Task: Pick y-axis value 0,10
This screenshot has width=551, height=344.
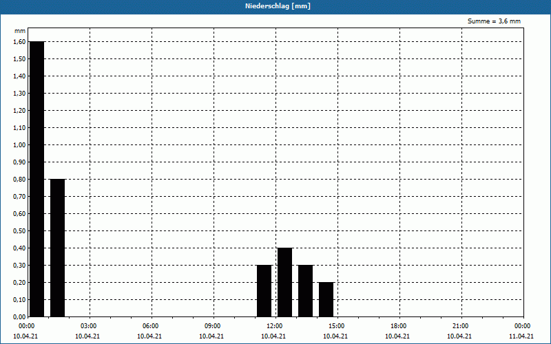Action: [x=19, y=299]
